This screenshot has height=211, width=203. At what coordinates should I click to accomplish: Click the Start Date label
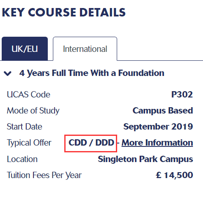click(x=25, y=127)
